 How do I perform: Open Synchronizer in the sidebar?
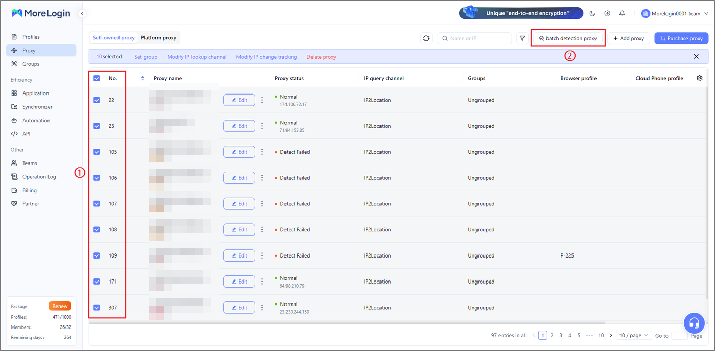click(x=41, y=107)
